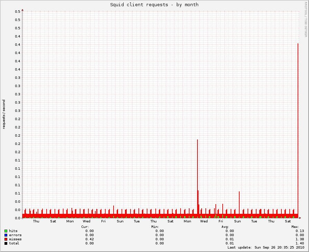Click the tallest red spike at graph's right end
The height and width of the screenshot is (252, 309).
pos(298,130)
